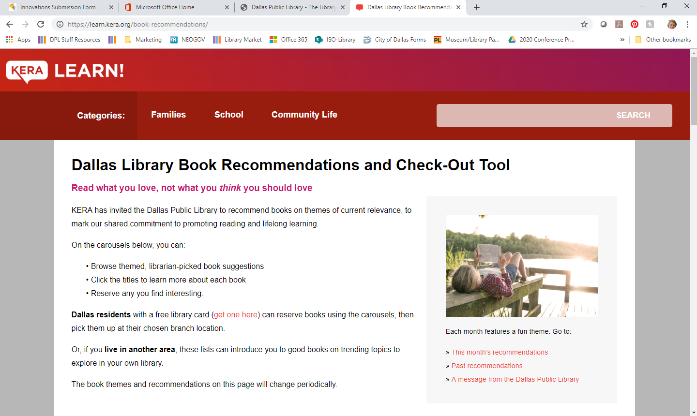Click the bold words 'Dallas residents'
697x416 pixels.
tap(101, 314)
